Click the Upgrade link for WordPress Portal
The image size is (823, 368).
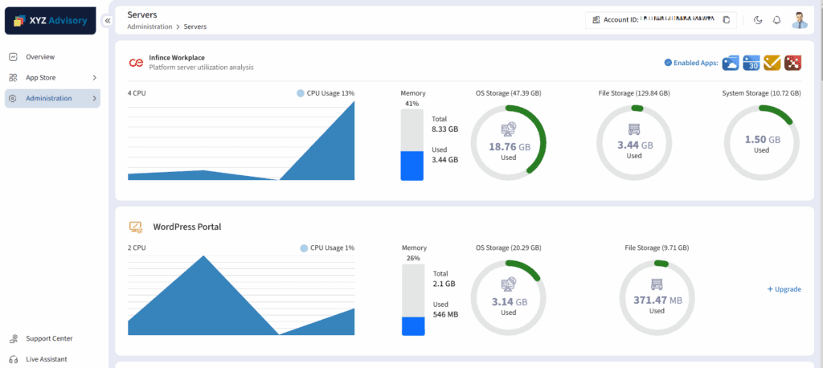[784, 289]
